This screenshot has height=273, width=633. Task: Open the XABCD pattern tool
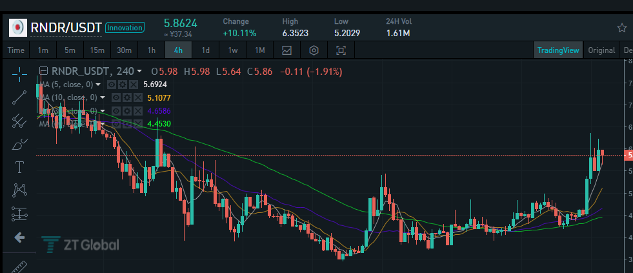(x=19, y=190)
